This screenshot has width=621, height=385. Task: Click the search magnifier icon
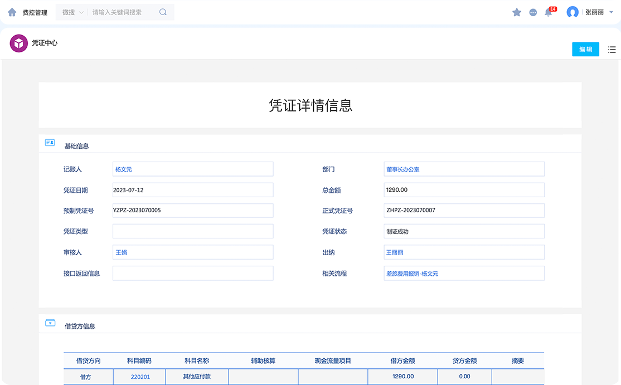click(x=163, y=12)
